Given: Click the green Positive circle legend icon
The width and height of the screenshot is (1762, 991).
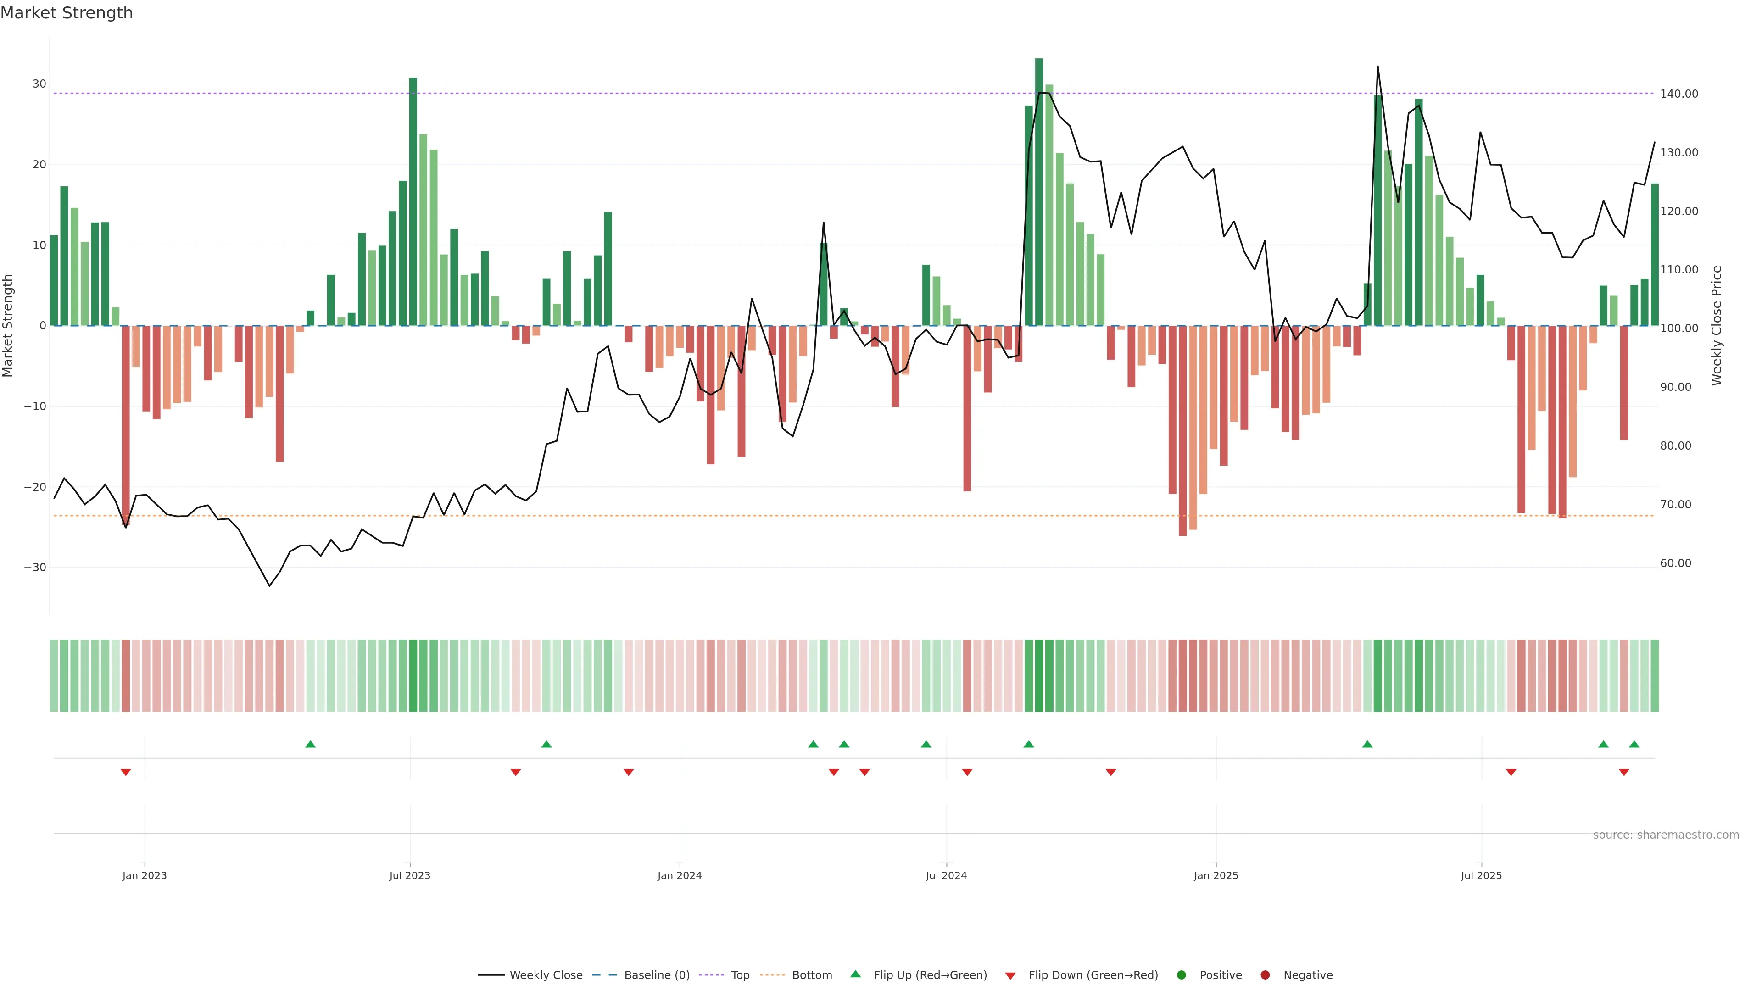Looking at the screenshot, I should [x=1181, y=974].
